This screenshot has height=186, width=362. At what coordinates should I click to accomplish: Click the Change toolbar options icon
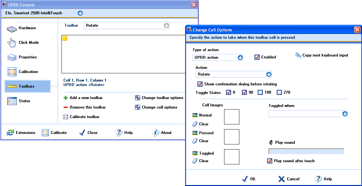click(138, 98)
